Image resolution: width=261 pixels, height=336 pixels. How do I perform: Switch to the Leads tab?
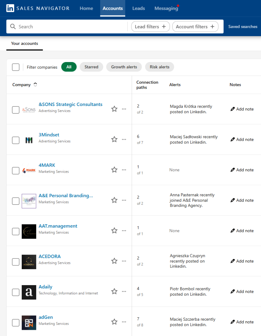pyautogui.click(x=138, y=9)
